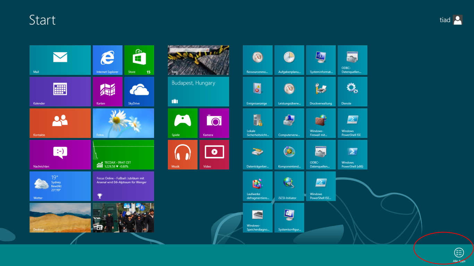This screenshot has width=474, height=266.
Task: Launch the Karten maps tile
Action: pos(108,91)
